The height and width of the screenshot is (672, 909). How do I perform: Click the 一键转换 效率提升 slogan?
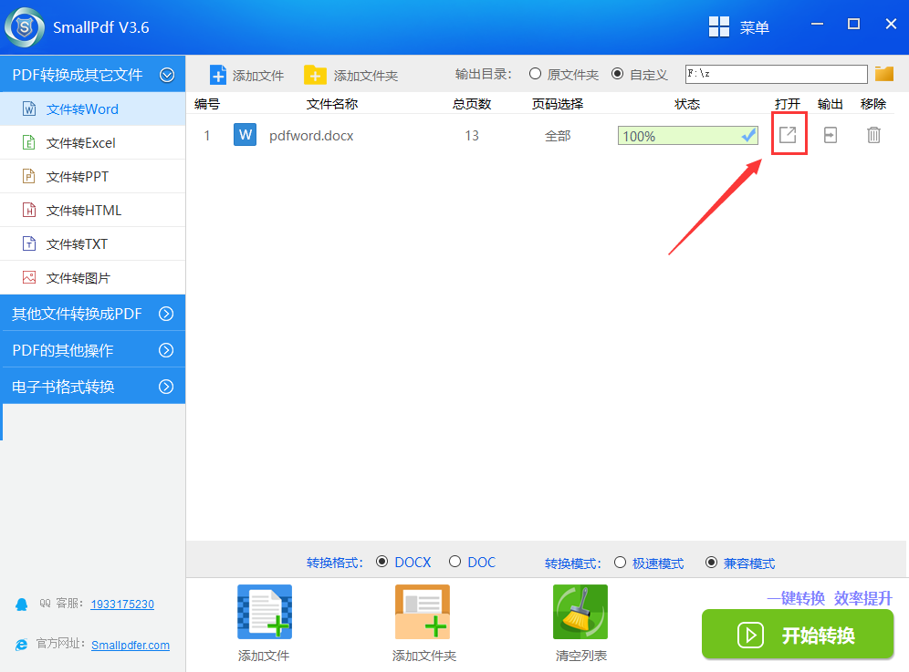830,598
